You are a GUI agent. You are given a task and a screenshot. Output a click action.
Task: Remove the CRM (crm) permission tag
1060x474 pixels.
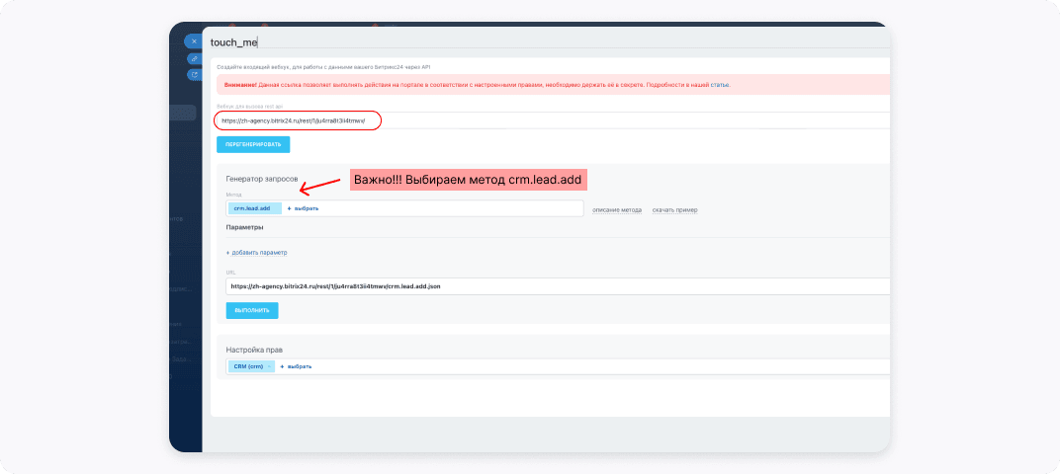coord(270,366)
